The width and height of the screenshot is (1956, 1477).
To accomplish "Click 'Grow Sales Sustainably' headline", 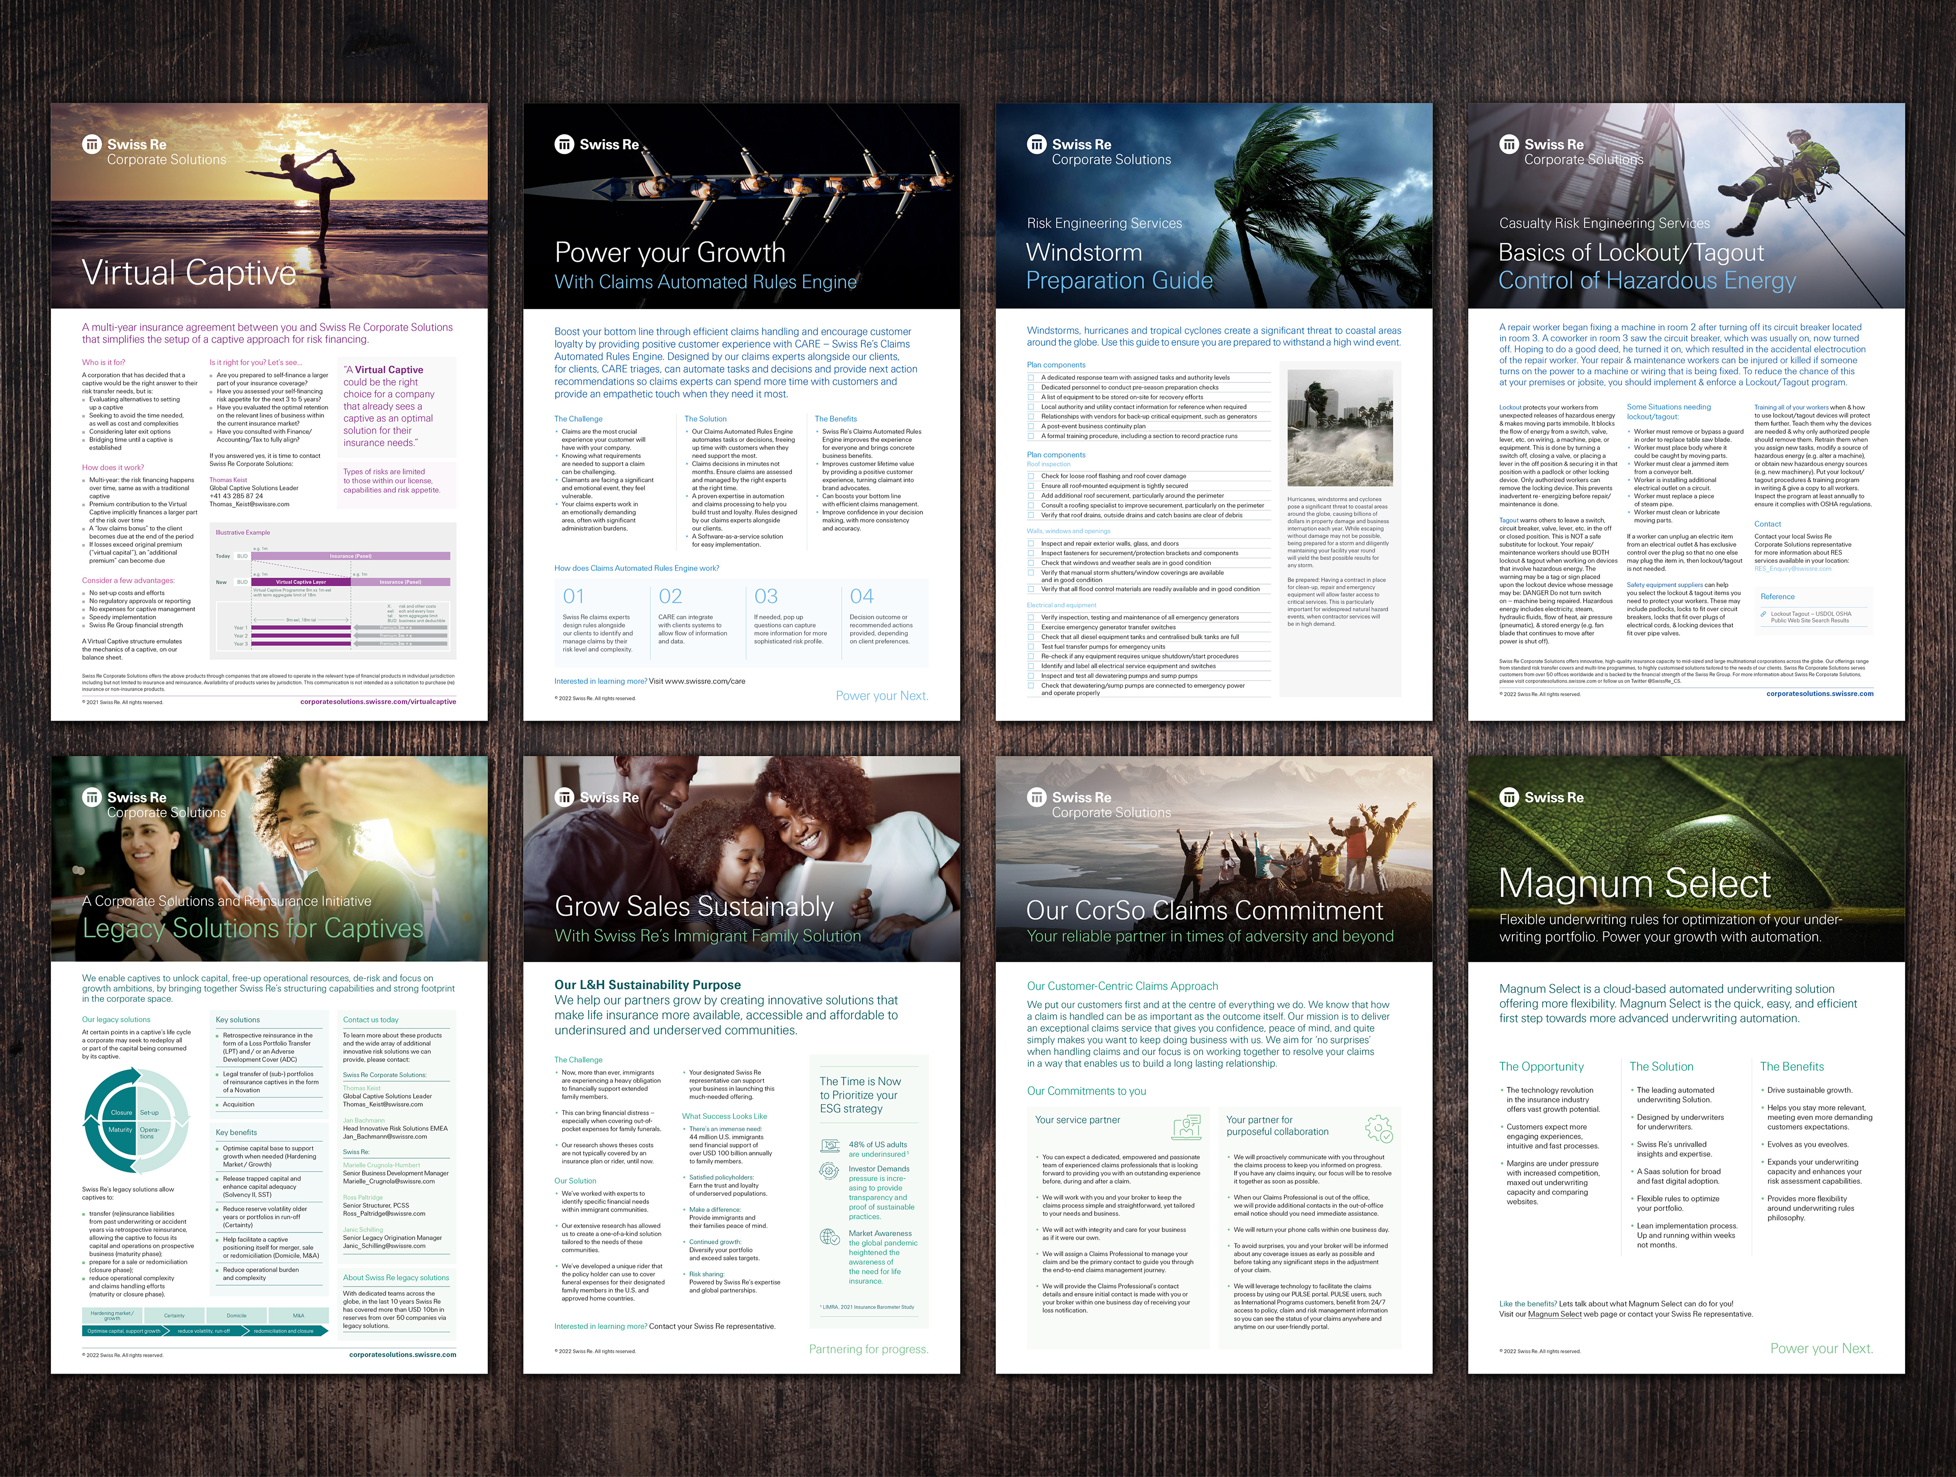I will tap(694, 907).
